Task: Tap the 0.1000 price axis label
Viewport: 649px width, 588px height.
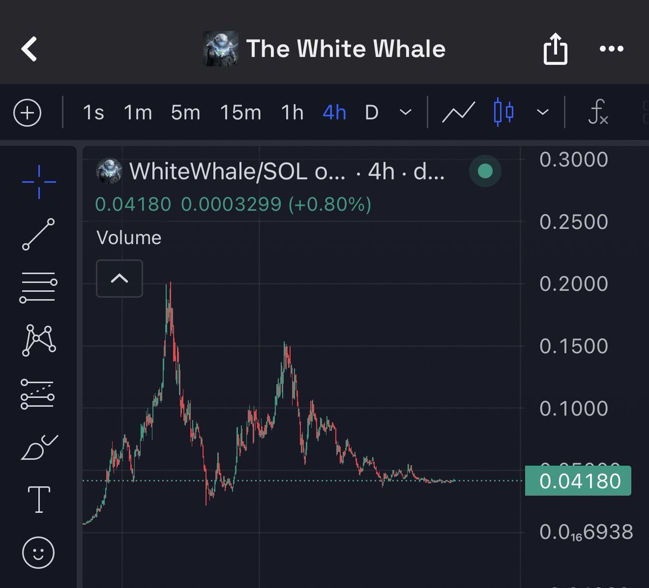Action: 574,408
